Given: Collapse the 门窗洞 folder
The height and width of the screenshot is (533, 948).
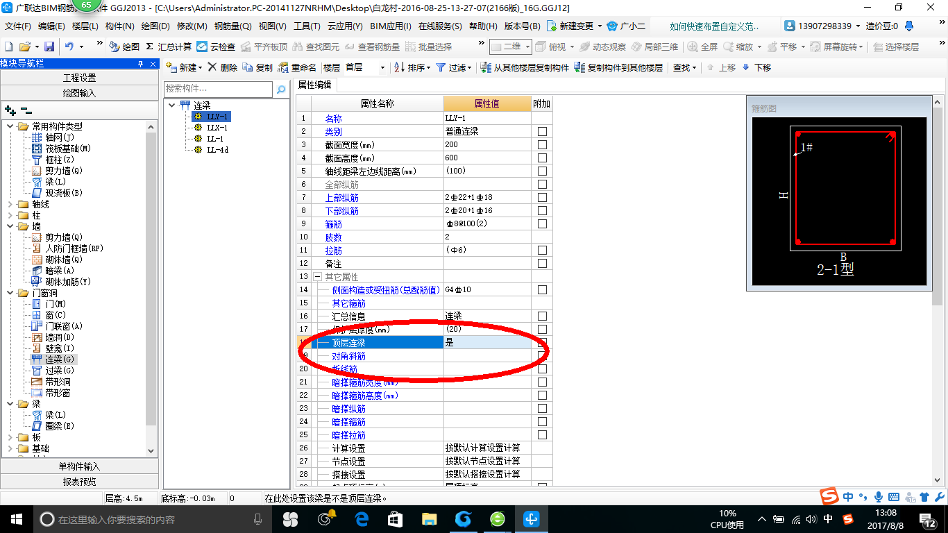Looking at the screenshot, I should 10,293.
